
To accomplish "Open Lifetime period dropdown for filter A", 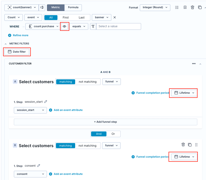I will point(184,93).
